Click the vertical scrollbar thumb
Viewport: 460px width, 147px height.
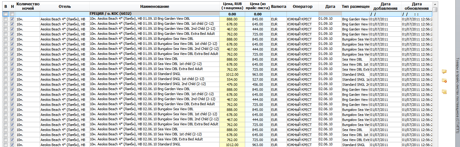(x=435, y=9)
